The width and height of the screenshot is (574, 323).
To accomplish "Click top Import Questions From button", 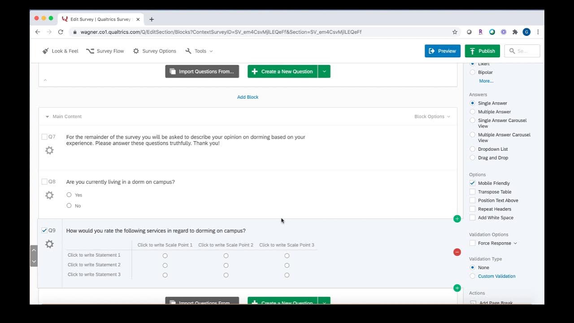I will click(x=202, y=71).
